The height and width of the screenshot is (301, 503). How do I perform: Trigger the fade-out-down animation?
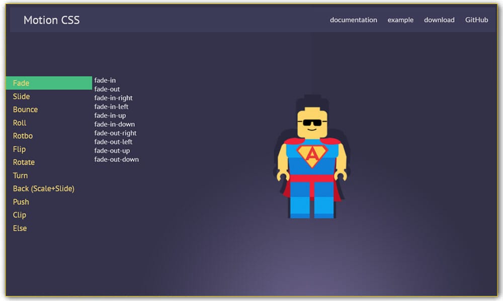[x=117, y=159]
